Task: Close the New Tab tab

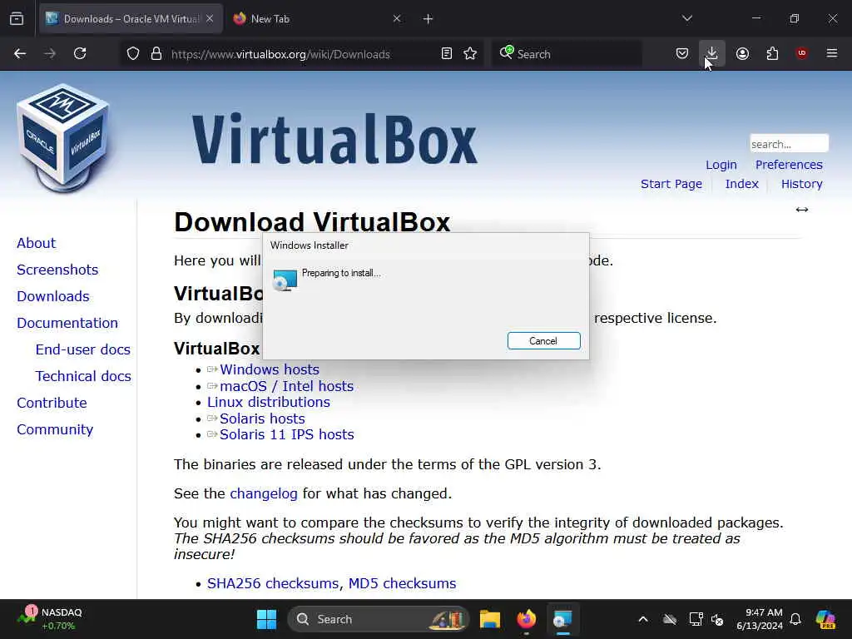Action: pyautogui.click(x=397, y=18)
